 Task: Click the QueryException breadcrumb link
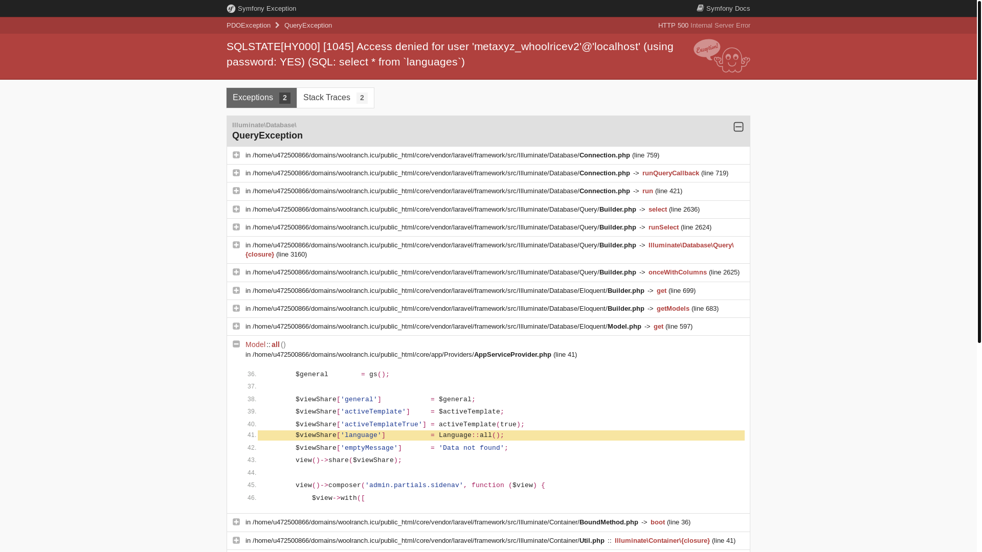pos(308,25)
